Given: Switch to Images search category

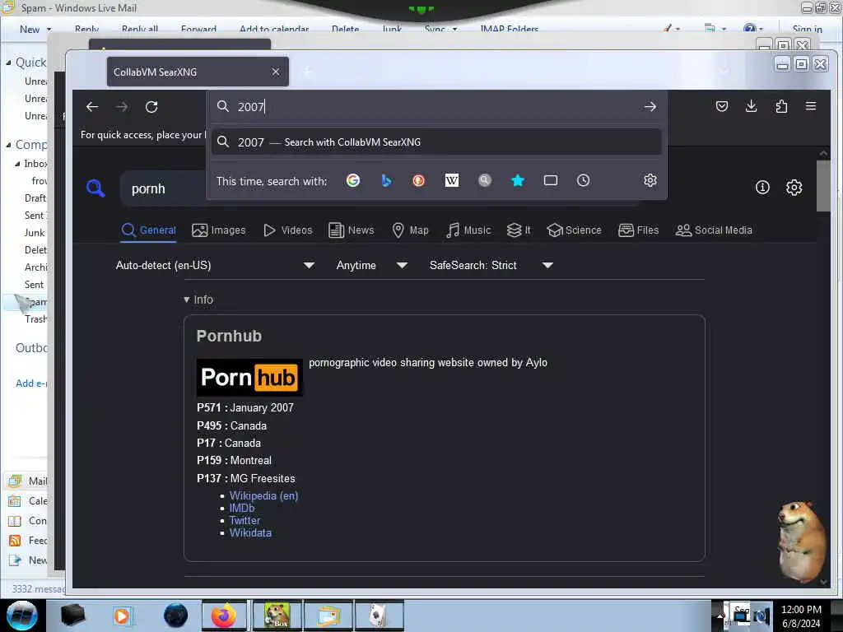Looking at the screenshot, I should click(x=219, y=230).
